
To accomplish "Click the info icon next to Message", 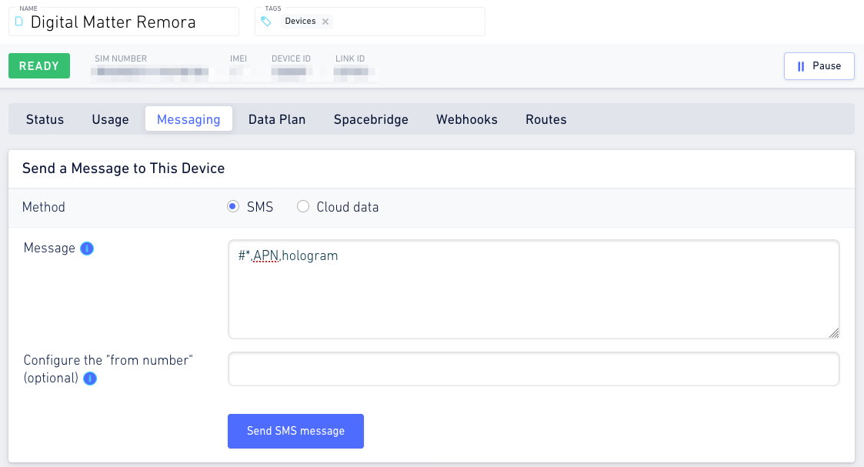I will (87, 249).
